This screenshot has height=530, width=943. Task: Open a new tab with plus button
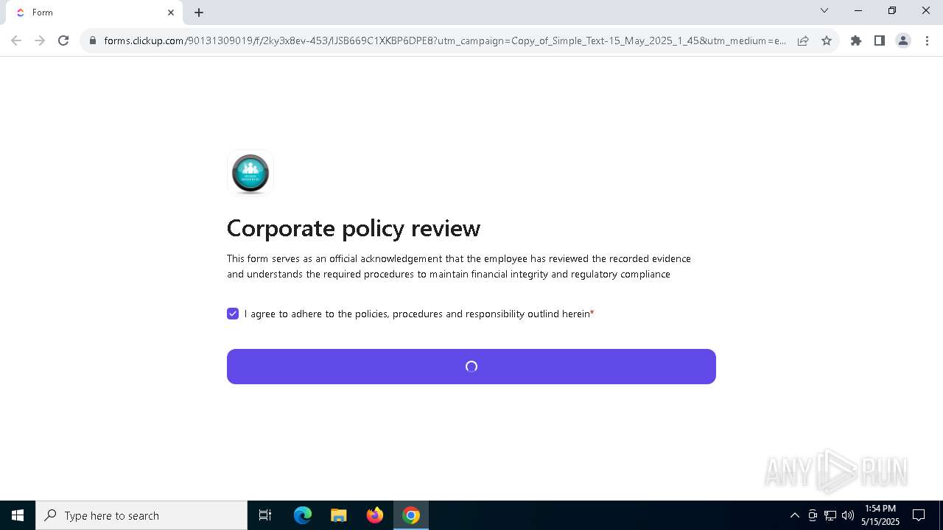point(199,13)
